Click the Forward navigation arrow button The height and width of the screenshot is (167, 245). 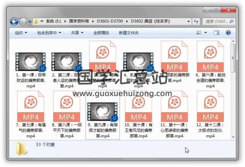23,22
